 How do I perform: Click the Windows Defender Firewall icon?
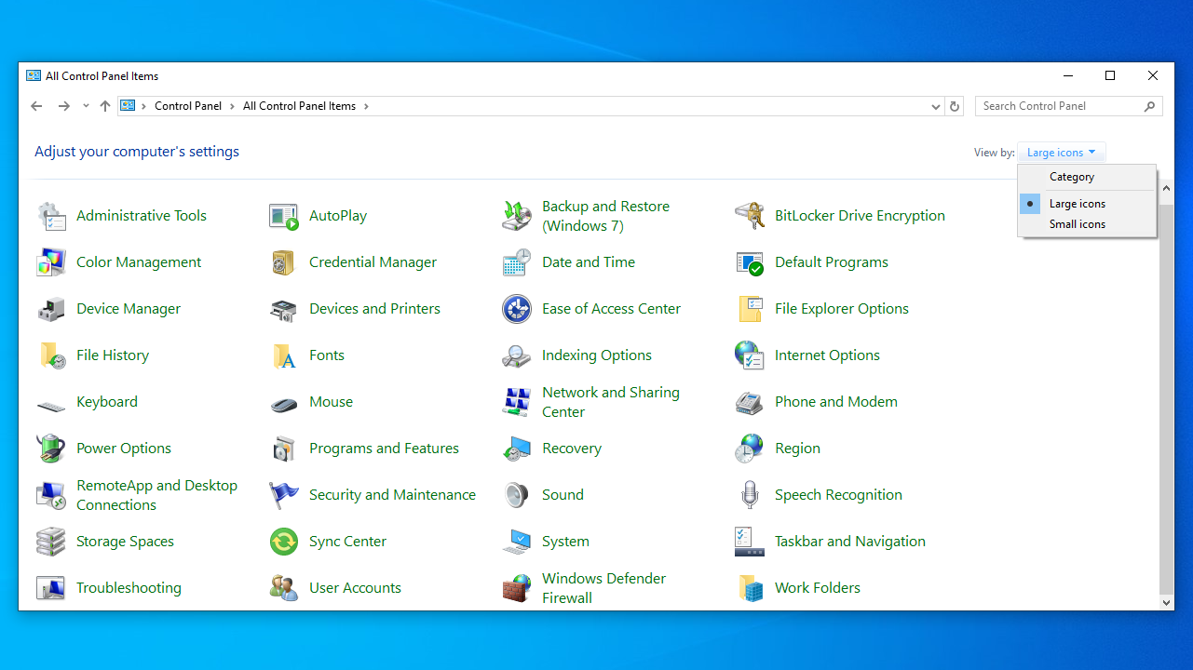(517, 588)
